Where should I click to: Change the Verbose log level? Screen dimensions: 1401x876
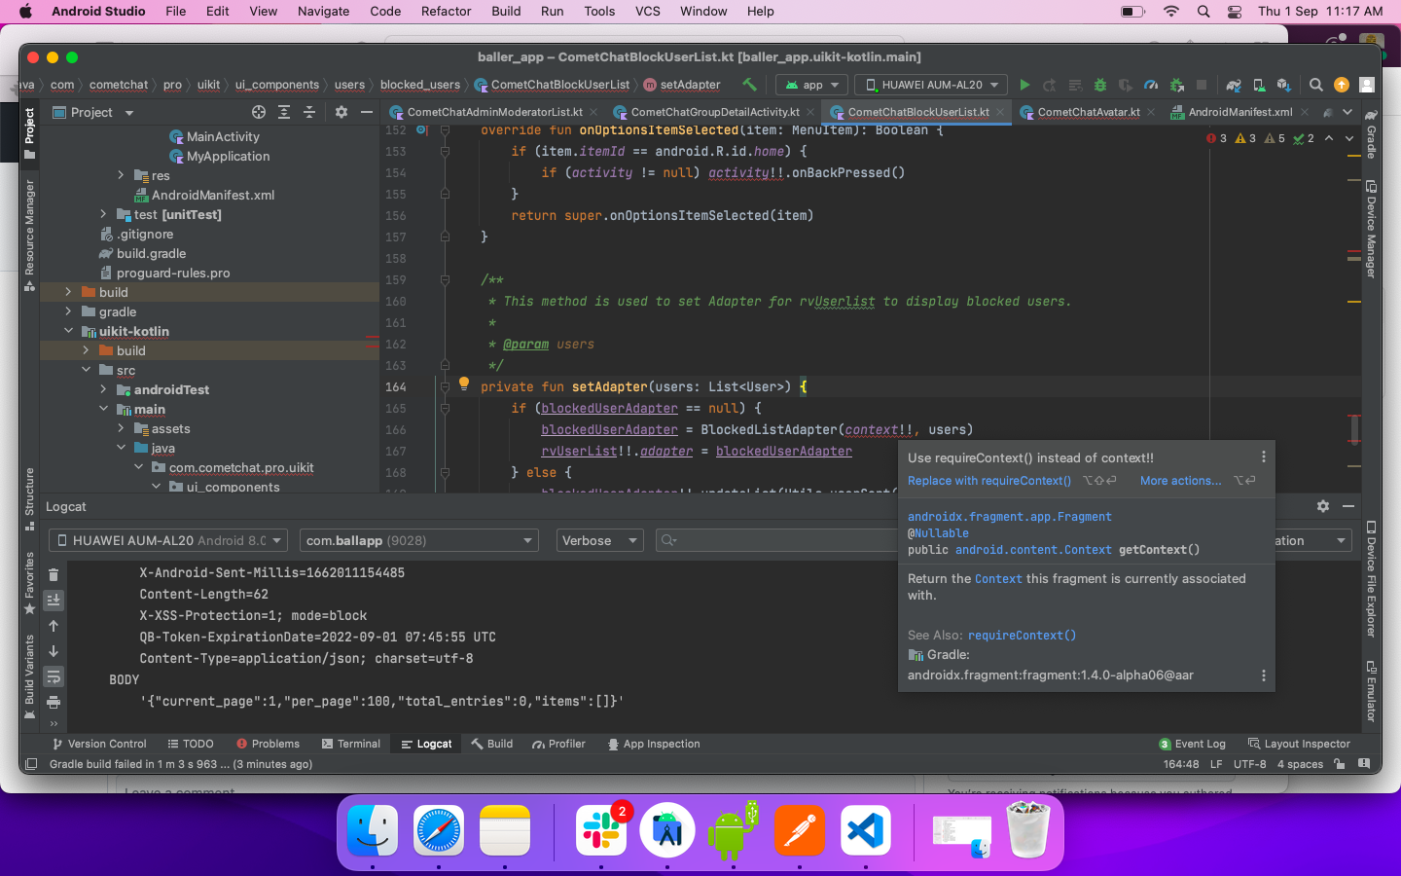(599, 539)
